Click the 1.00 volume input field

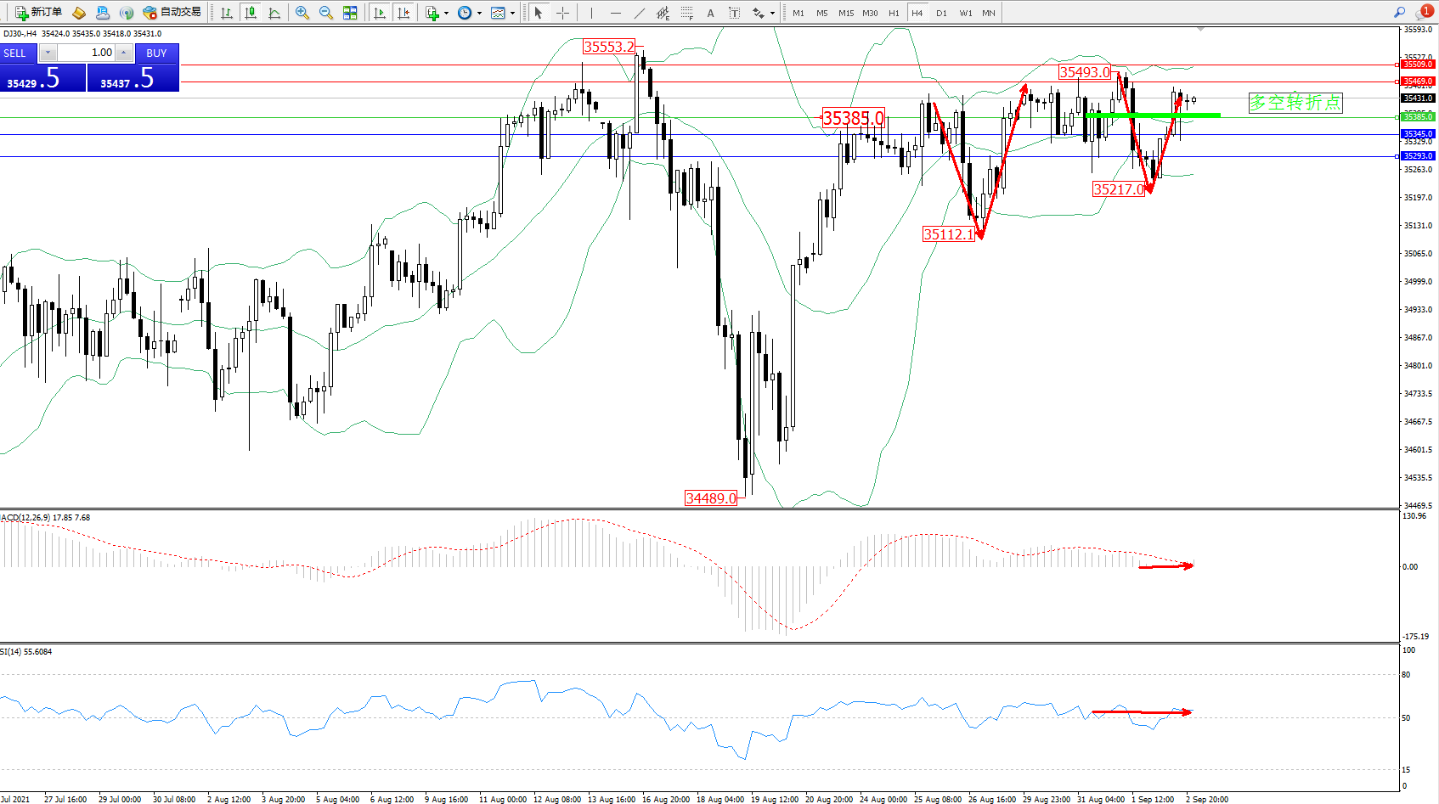click(87, 53)
